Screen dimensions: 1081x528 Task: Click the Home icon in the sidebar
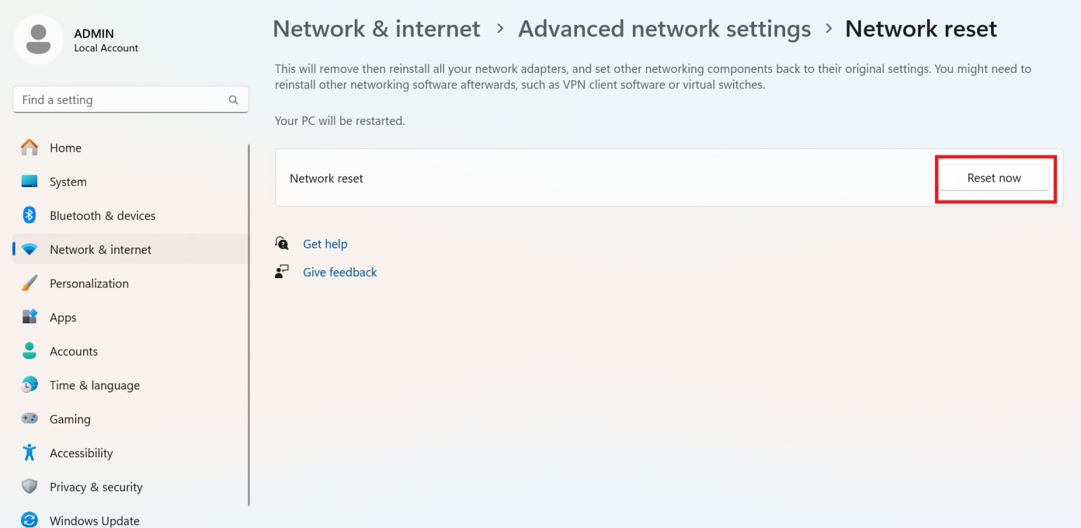(29, 147)
